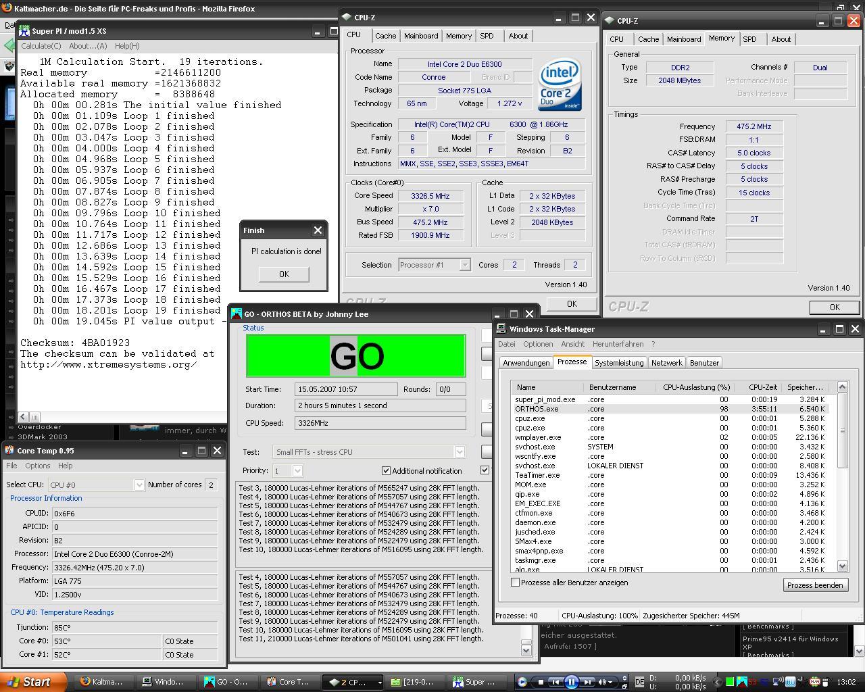Image resolution: width=865 pixels, height=692 pixels.
Task: Open the Start menu
Action: 33,682
